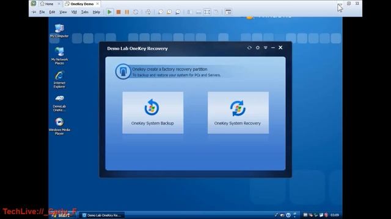Click the VMware application icon at top left
Image resolution: width=391 pixels, height=219 pixels.
[34, 4]
